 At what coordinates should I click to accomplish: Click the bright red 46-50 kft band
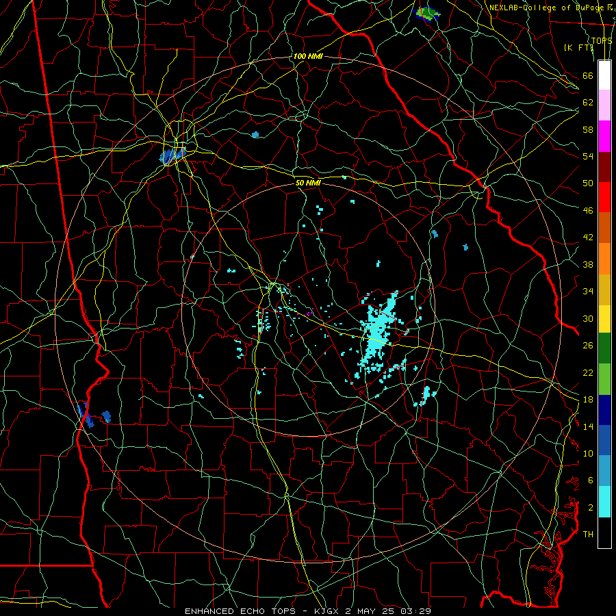click(x=604, y=197)
